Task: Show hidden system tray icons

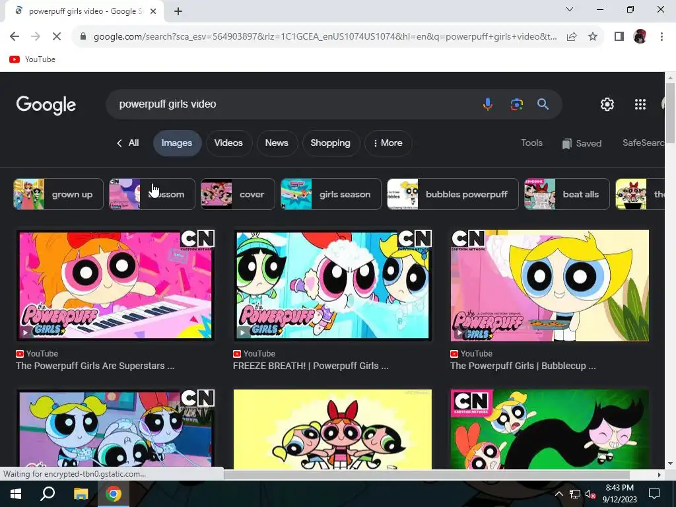Action: click(x=559, y=494)
